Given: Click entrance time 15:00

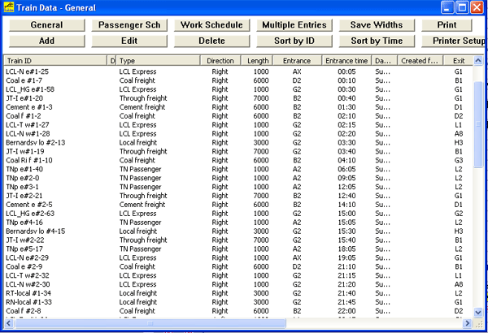Looking at the screenshot, I should [346, 214].
